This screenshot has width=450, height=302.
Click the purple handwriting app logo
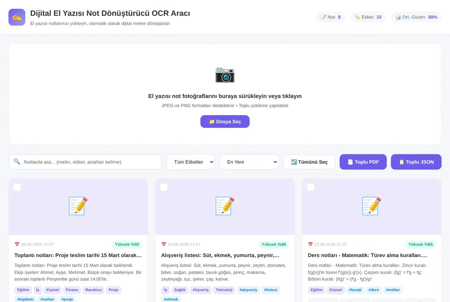click(17, 17)
